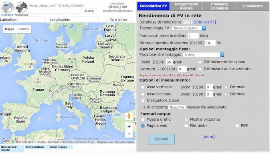Screen dimensions: 271x153
Task: Switch to Irraggiamento mensile tab
Action: 186,6
